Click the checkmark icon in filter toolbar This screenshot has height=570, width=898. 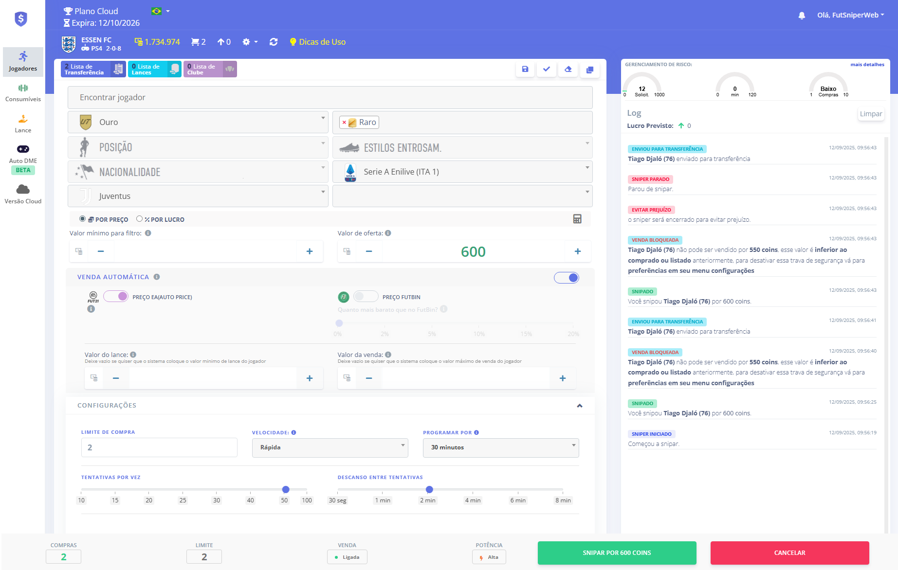[547, 70]
